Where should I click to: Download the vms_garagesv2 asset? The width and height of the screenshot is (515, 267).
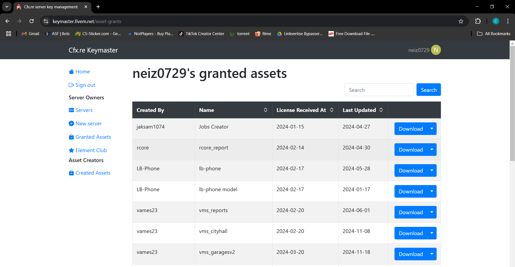(x=411, y=254)
